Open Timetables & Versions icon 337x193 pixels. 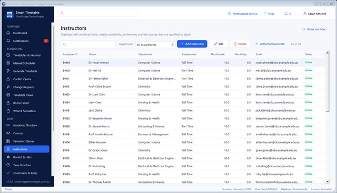(8, 55)
